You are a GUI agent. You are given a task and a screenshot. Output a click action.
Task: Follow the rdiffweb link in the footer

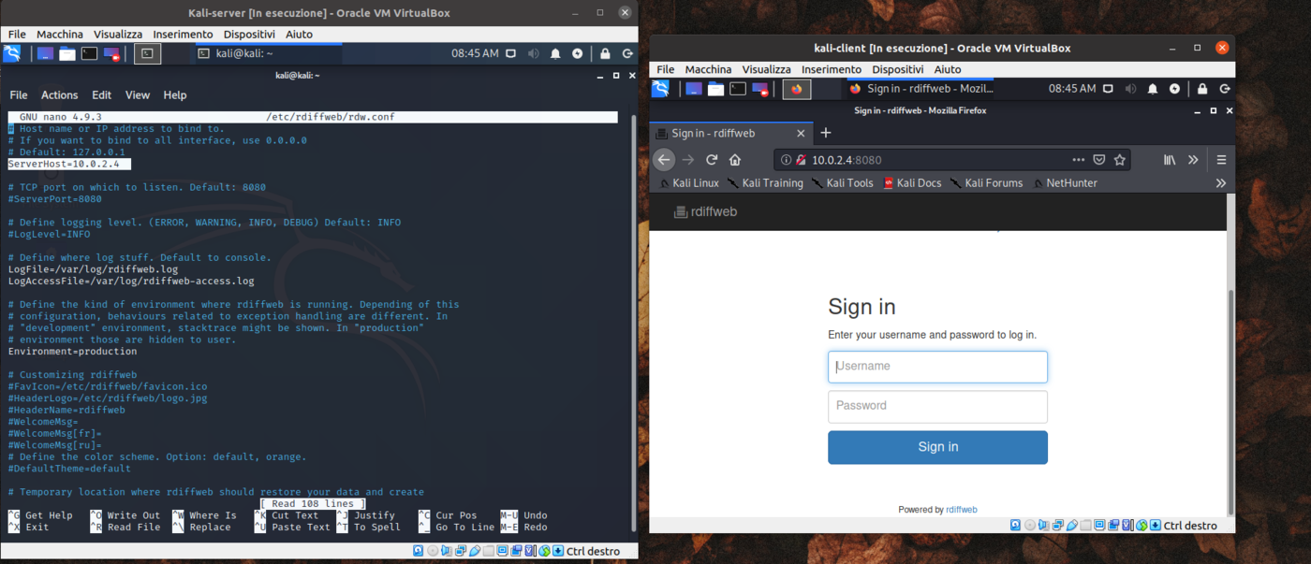pyautogui.click(x=962, y=509)
